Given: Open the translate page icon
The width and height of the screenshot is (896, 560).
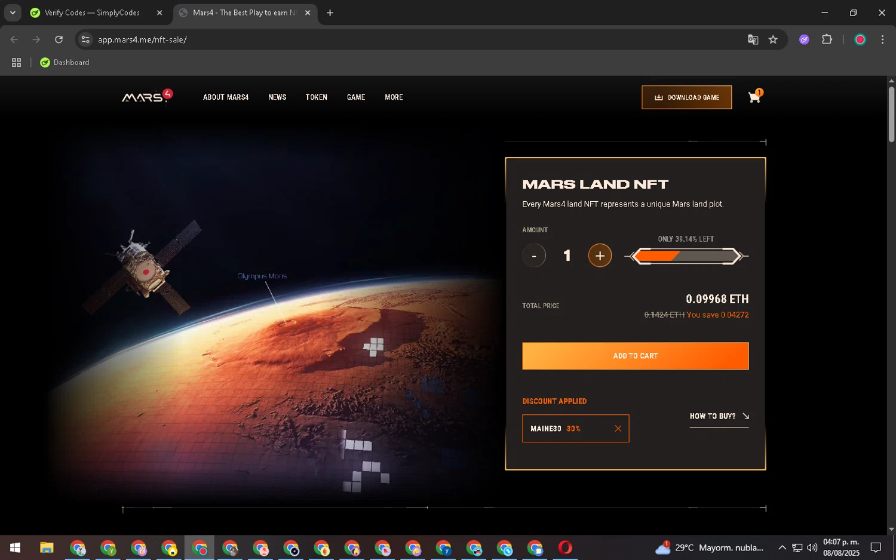Looking at the screenshot, I should (753, 39).
